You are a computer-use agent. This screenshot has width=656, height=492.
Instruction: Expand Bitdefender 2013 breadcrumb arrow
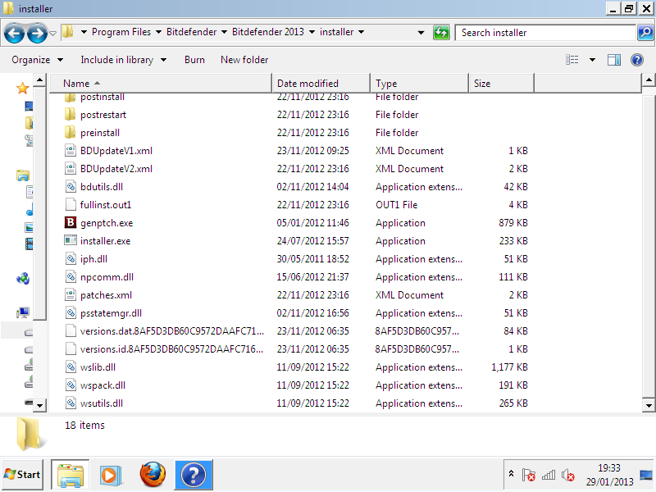click(312, 32)
